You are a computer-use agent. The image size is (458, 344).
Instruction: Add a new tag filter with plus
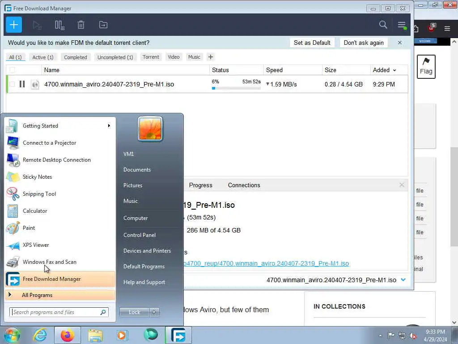(x=210, y=57)
